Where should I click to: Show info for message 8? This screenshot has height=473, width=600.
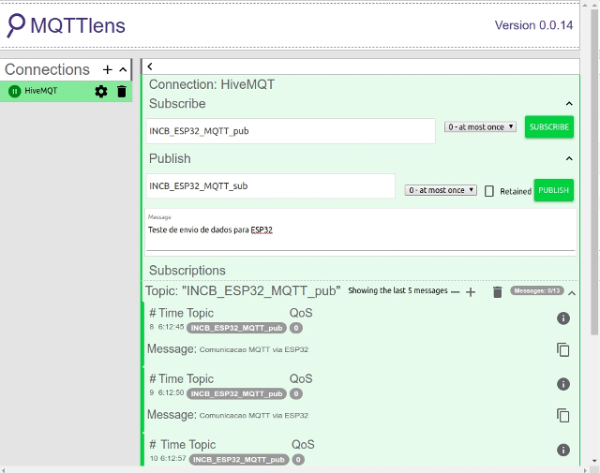coord(563,318)
